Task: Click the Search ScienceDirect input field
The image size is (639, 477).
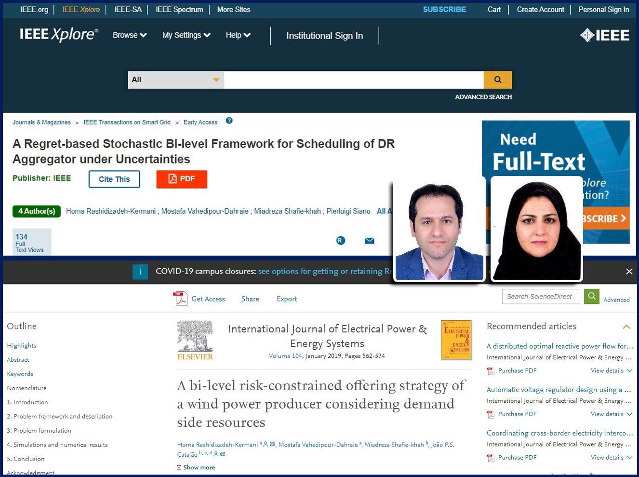Action: click(540, 297)
